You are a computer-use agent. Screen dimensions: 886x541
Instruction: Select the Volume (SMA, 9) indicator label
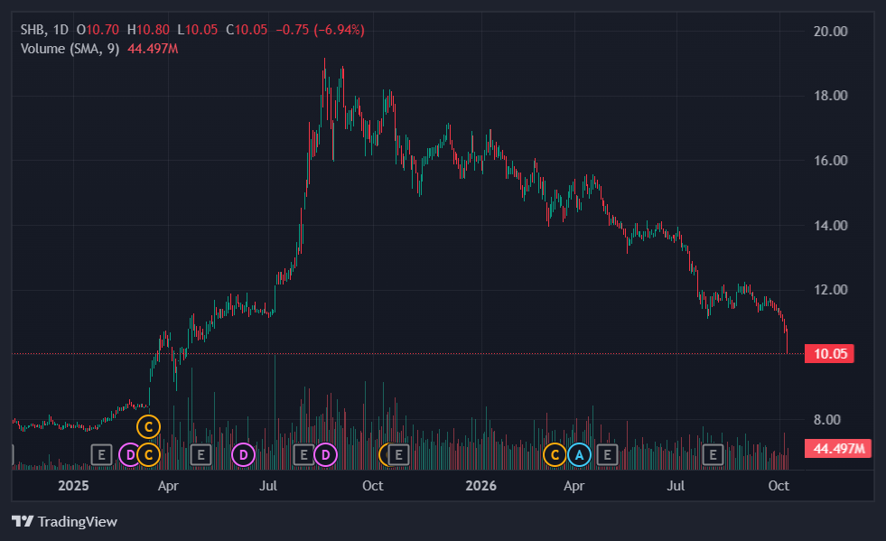tap(70, 49)
